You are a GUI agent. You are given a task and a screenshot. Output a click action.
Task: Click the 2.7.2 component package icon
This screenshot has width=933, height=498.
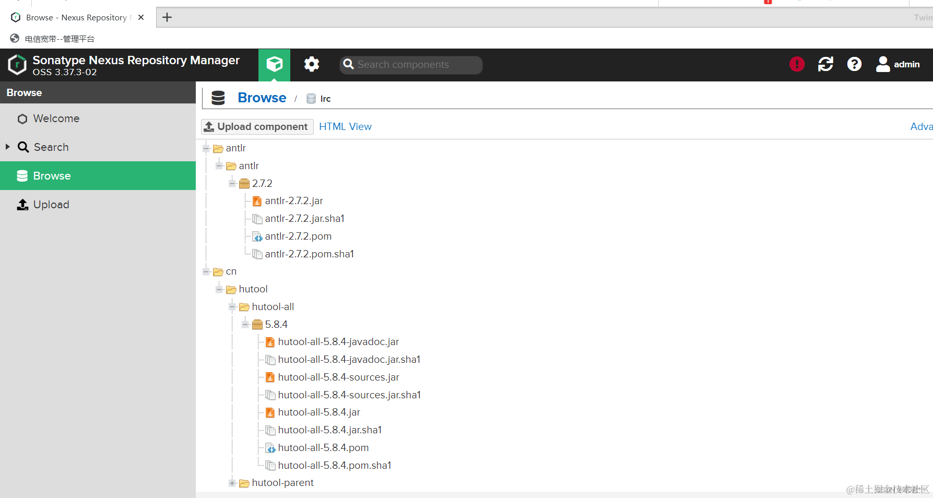[244, 183]
